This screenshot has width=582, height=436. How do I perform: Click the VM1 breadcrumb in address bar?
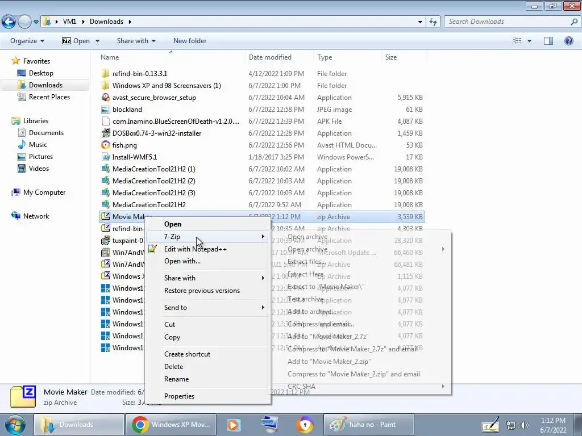tap(69, 22)
